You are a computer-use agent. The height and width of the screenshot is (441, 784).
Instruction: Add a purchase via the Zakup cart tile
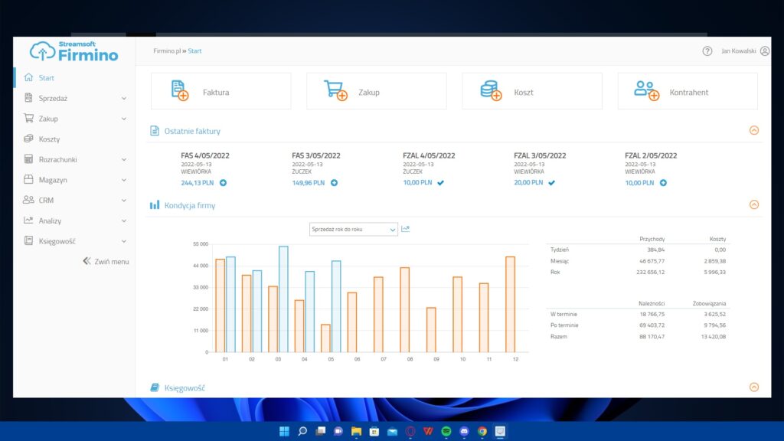click(377, 91)
